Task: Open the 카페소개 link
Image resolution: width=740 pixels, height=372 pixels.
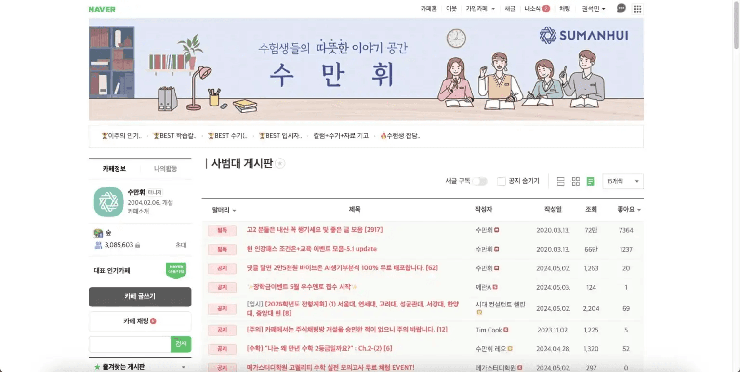Action: click(138, 211)
